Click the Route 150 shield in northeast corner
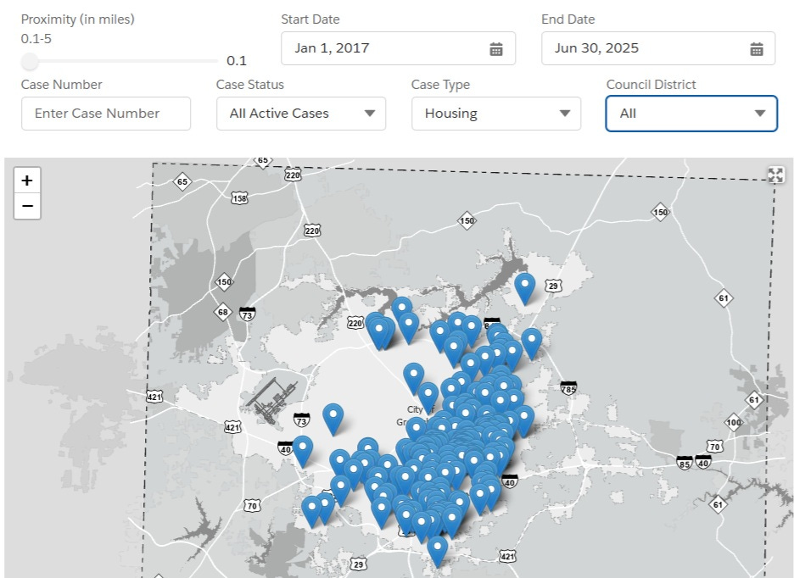 (660, 212)
